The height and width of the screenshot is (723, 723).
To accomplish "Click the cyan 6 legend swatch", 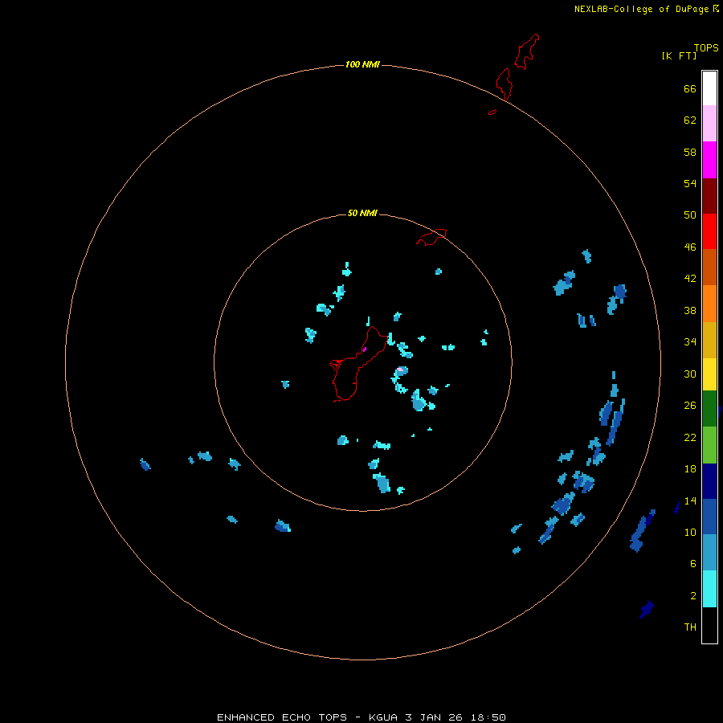I will [x=709, y=589].
